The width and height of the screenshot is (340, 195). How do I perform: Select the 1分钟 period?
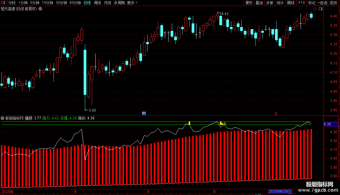pos(23,3)
